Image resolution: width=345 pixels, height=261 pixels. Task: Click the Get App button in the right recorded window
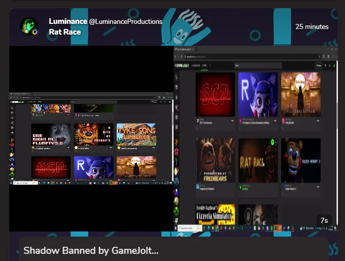[319, 66]
